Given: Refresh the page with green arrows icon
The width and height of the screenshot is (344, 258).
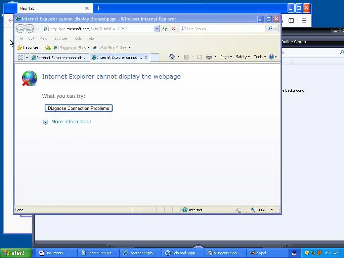Looking at the screenshot, I should [165, 29].
